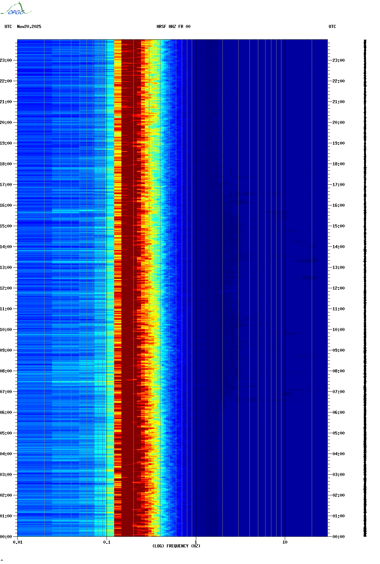Click the 0.1 frequency axis tick label
380x564 pixels.
click(107, 542)
